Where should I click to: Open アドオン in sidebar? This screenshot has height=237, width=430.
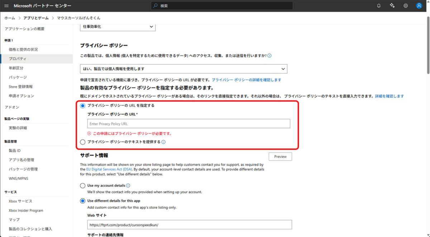tap(12, 107)
